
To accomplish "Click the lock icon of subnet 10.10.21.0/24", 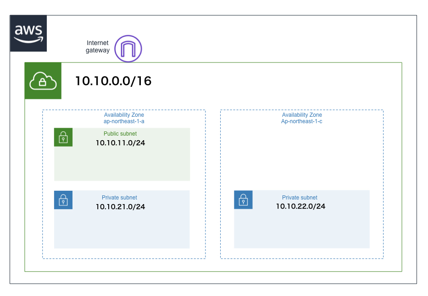I will pyautogui.click(x=63, y=200).
